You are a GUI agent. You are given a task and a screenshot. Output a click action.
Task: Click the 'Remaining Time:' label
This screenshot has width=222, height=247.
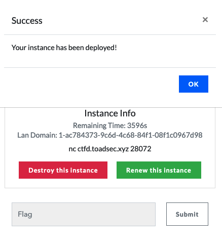point(99,126)
